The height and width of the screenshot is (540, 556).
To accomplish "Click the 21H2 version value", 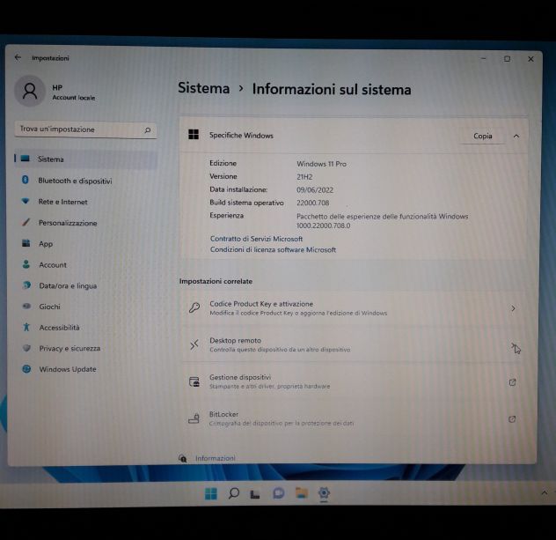I will [x=304, y=177].
